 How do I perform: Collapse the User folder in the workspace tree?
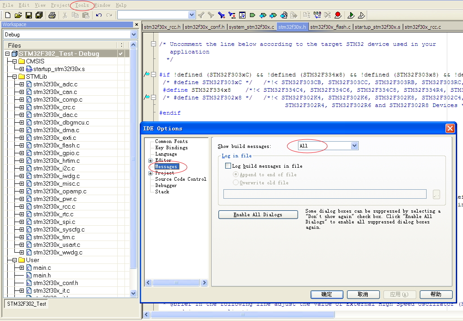14,260
